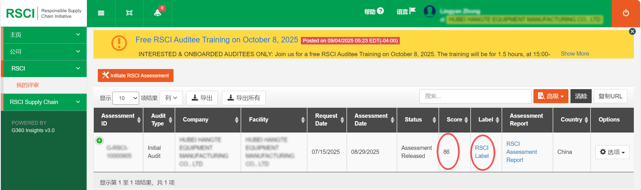Click the power logout icon

coord(626,13)
